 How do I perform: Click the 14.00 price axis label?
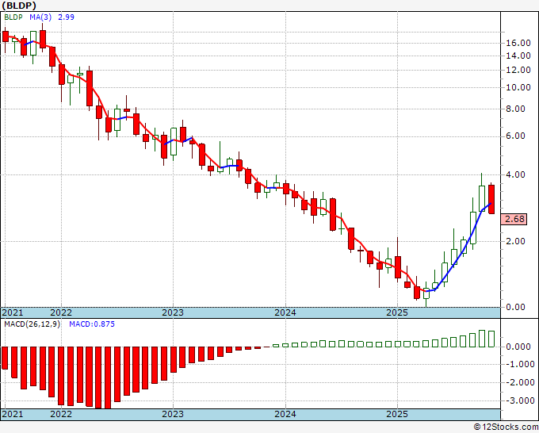[518, 56]
